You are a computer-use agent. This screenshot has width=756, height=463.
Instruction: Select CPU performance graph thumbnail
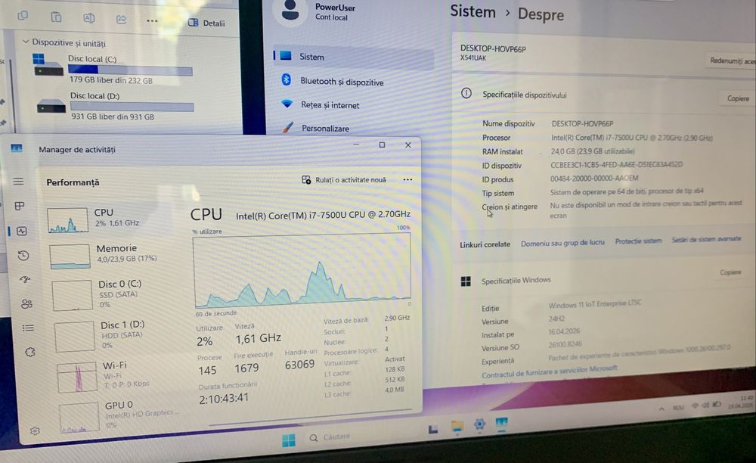click(67, 220)
